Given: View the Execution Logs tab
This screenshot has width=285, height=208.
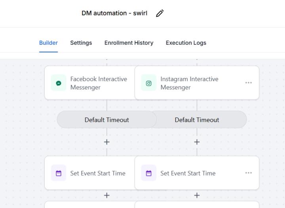Looking at the screenshot, I should pyautogui.click(x=186, y=43).
